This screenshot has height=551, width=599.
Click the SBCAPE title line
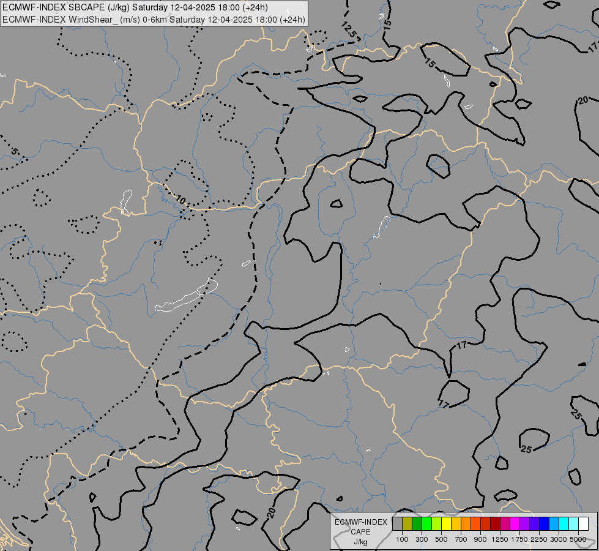click(135, 7)
